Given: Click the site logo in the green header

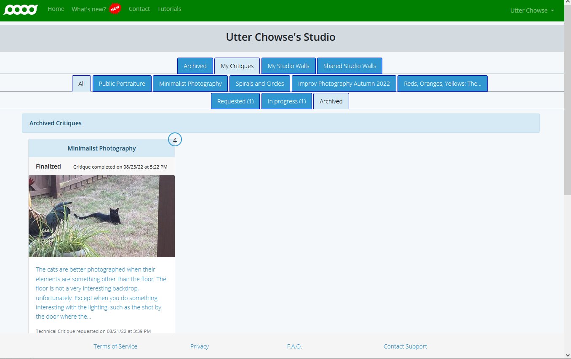Looking at the screenshot, I should (x=21, y=9).
